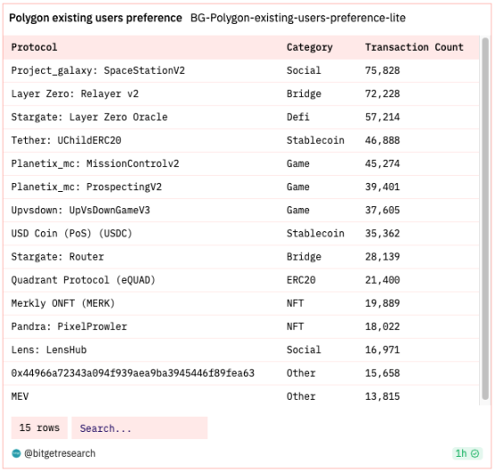Click the 75,828 transaction count cell
This screenshot has height=472, width=495.
382,70
